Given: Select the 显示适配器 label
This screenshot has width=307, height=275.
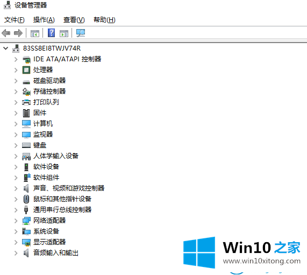Looking at the screenshot, I should 49,242.
